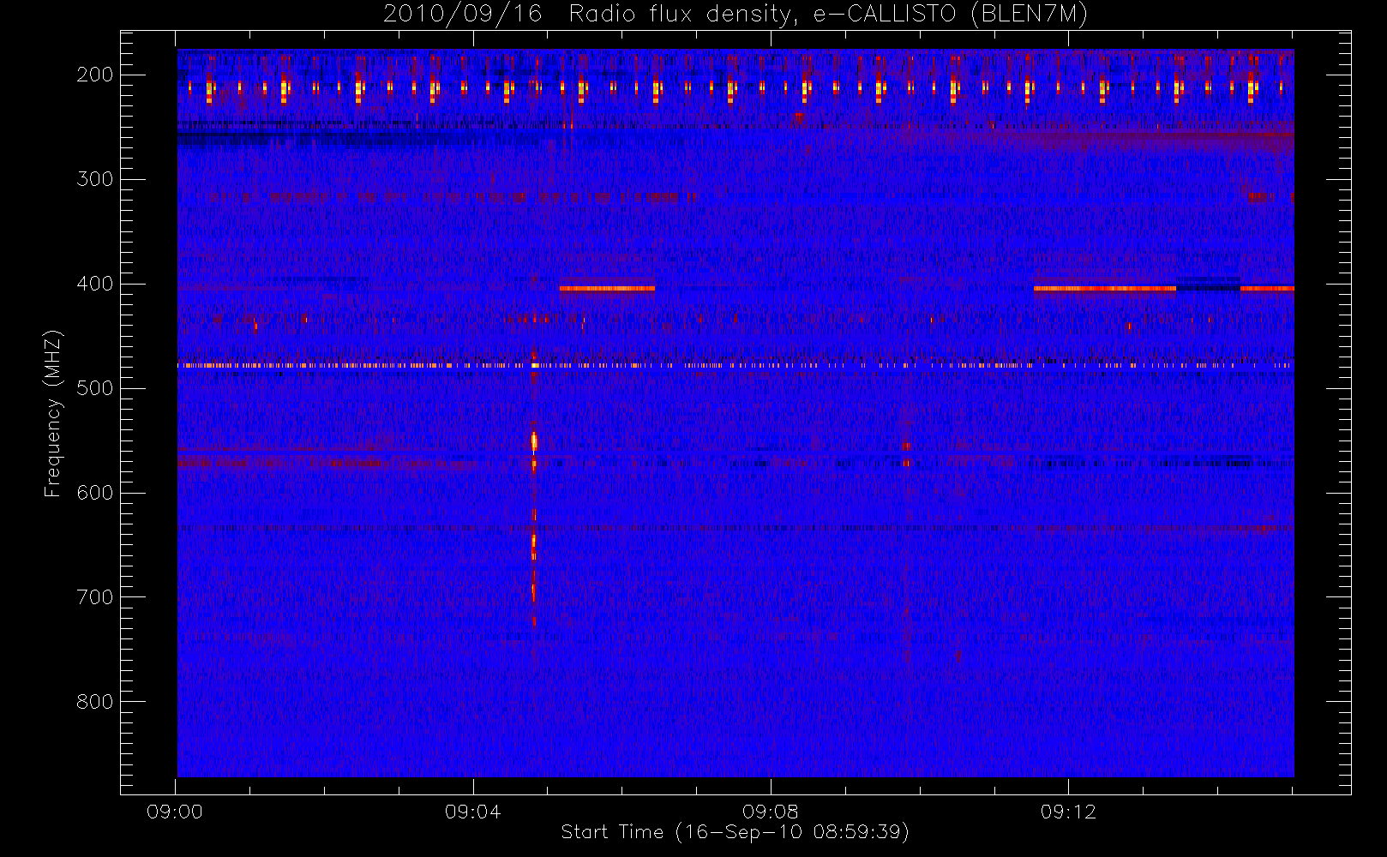This screenshot has height=857, width=1387.
Task: Click the 800 frequency tick label
Action: coord(95,702)
